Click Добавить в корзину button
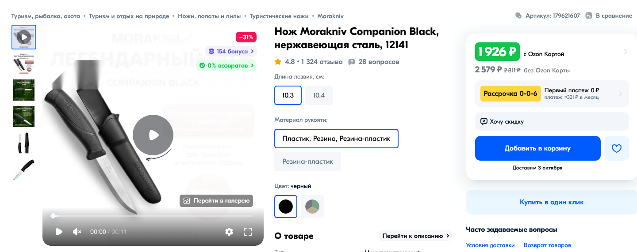Image resolution: width=637 pixels, height=252 pixels. coord(537,148)
